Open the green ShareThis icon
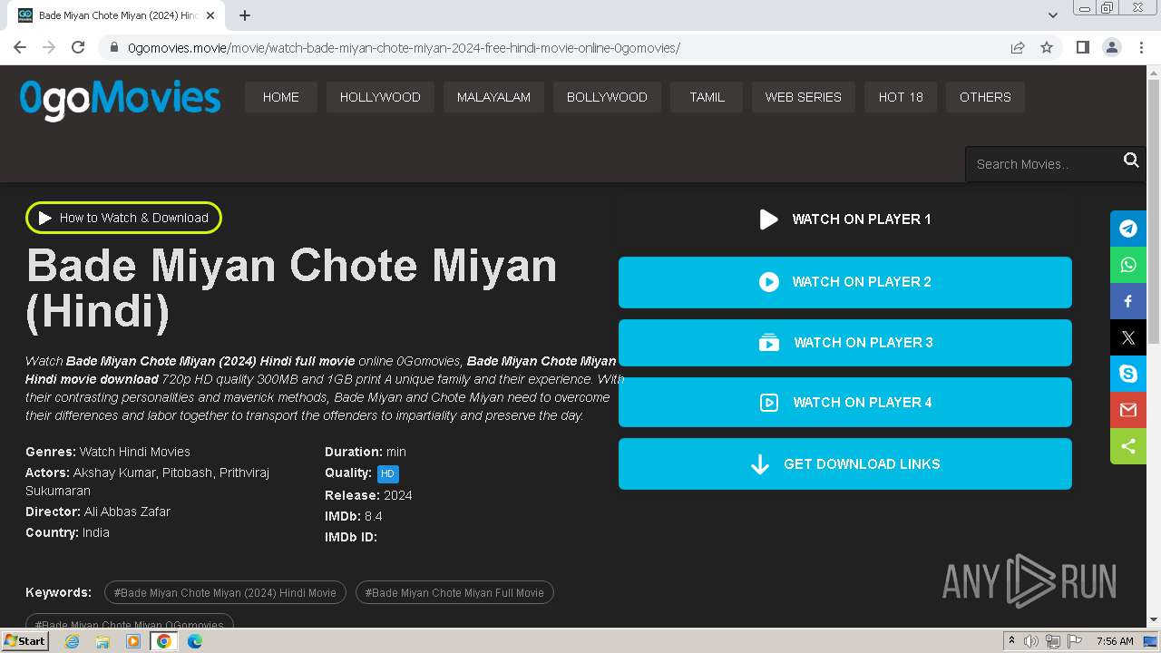The width and height of the screenshot is (1161, 653). point(1128,446)
